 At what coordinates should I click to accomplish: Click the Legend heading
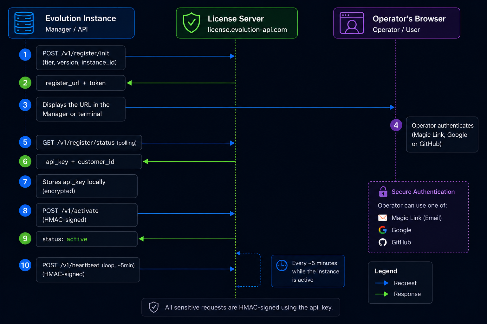point(386,271)
